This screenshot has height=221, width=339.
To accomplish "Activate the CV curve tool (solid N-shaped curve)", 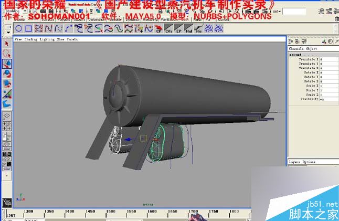I will (x=49, y=28).
